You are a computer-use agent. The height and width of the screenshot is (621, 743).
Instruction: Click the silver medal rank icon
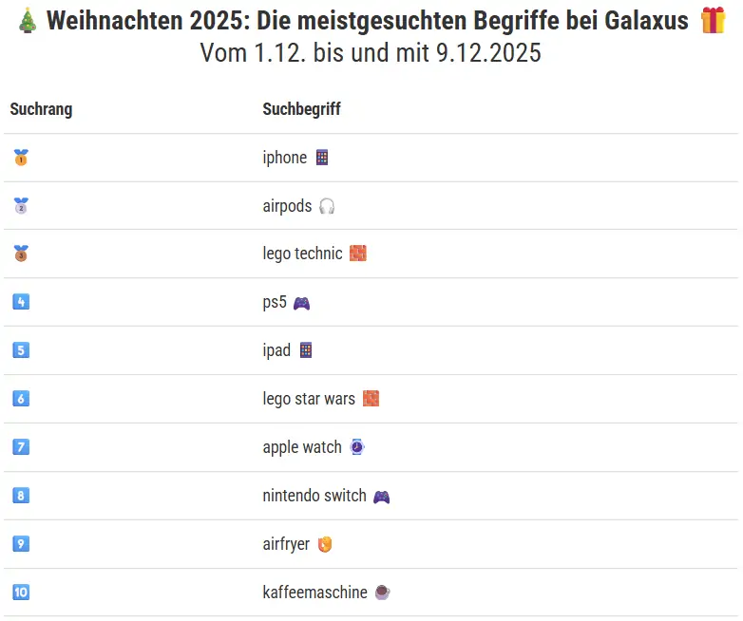pos(21,206)
